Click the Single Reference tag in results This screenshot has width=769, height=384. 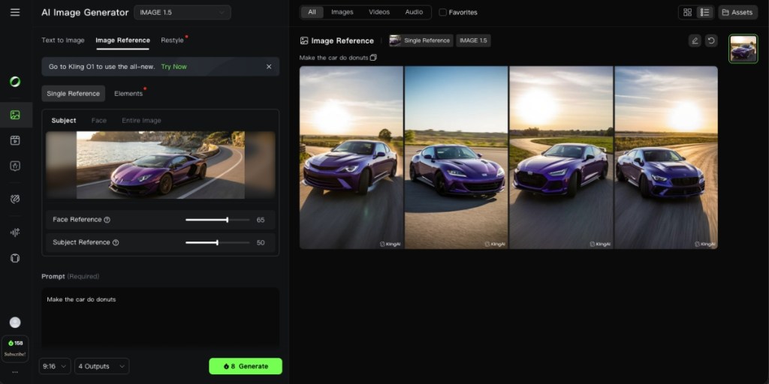tap(421, 40)
